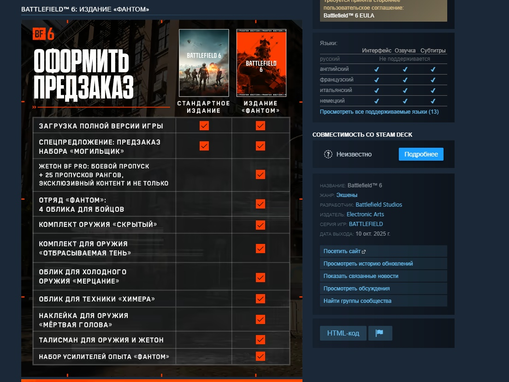Open the «Подробнее» Steam Deck details button
Image resolution: width=509 pixels, height=382 pixels.
(421, 154)
